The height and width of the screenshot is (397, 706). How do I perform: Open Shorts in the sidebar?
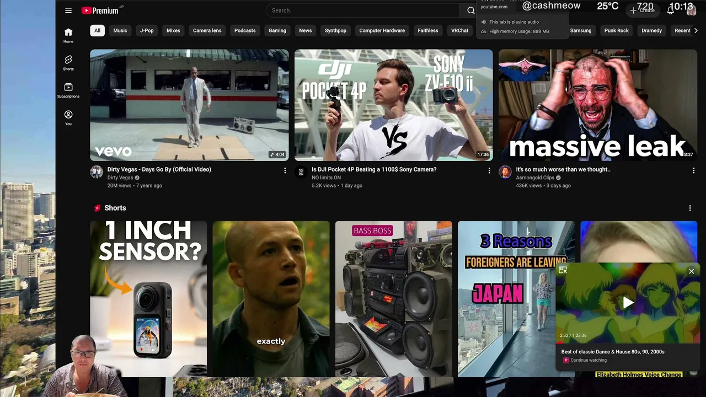coord(68,63)
